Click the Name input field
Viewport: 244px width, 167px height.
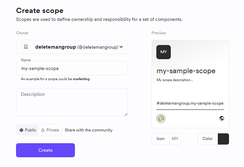pos(72,69)
